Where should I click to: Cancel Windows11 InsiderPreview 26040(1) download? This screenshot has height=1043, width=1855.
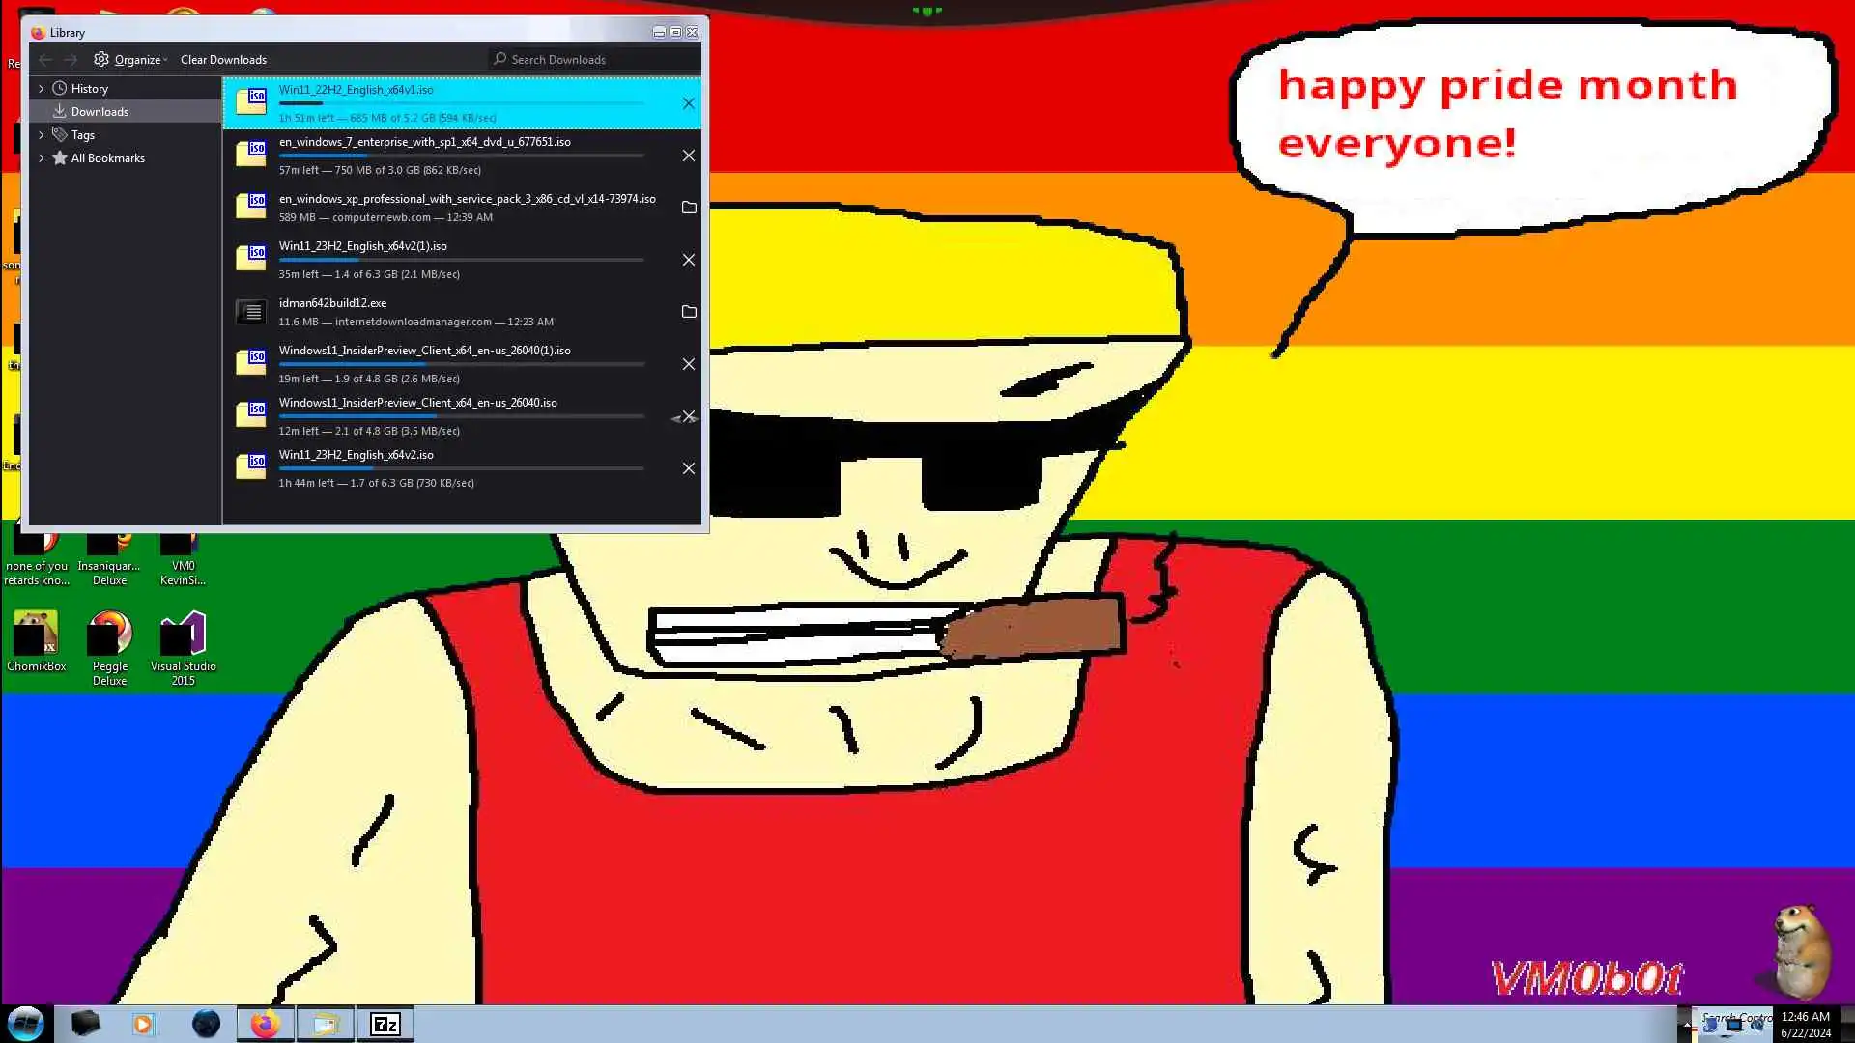click(688, 364)
